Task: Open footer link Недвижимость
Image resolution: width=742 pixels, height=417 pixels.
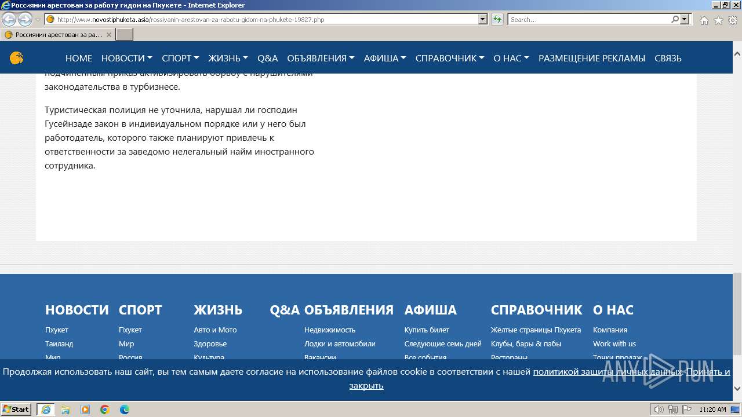Action: pyautogui.click(x=330, y=330)
